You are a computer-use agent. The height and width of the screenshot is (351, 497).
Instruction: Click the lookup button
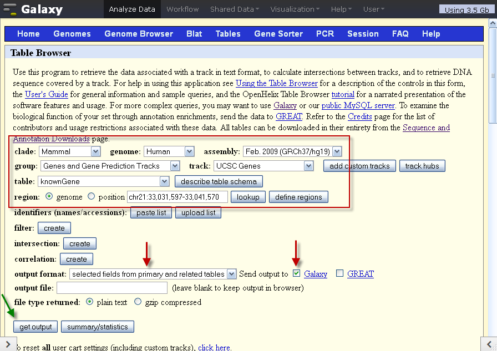pos(248,197)
